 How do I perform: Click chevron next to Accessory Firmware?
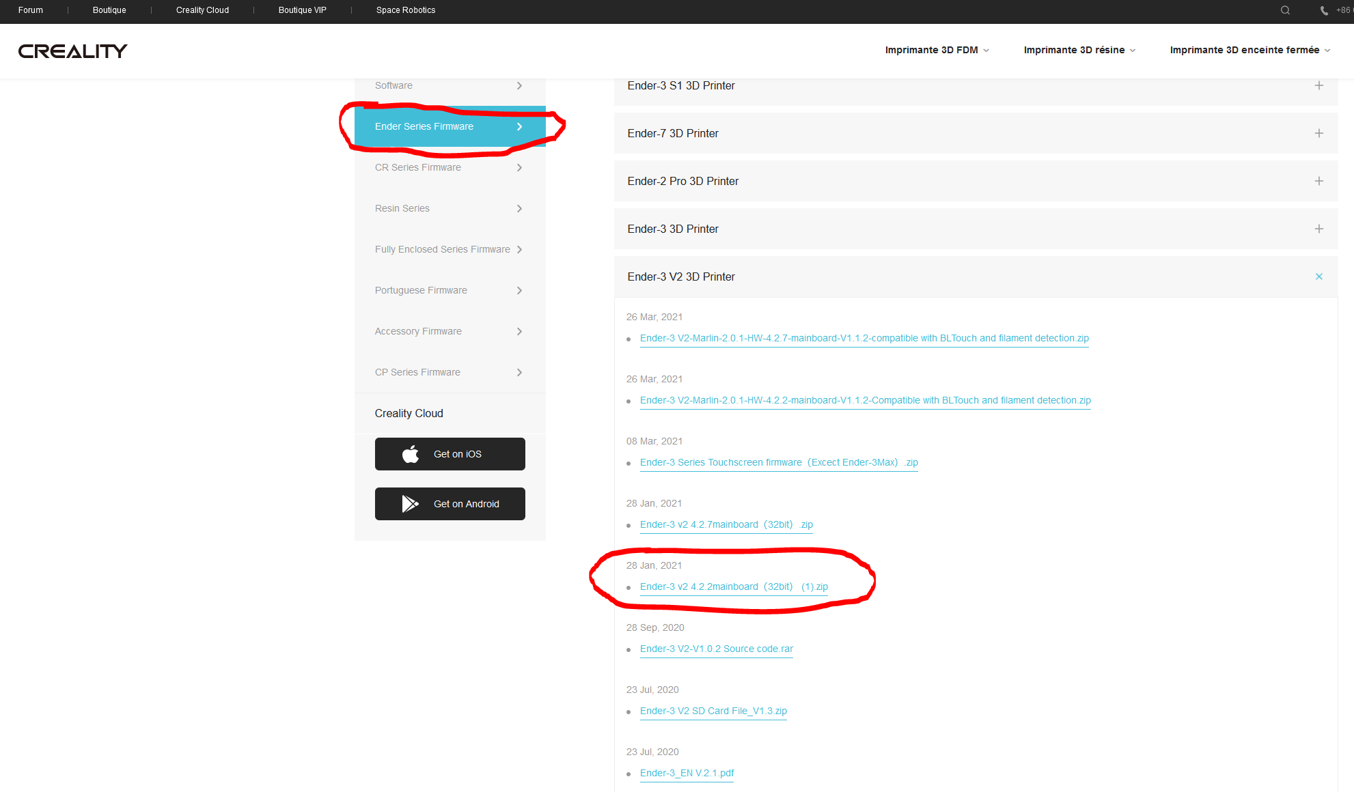tap(519, 331)
